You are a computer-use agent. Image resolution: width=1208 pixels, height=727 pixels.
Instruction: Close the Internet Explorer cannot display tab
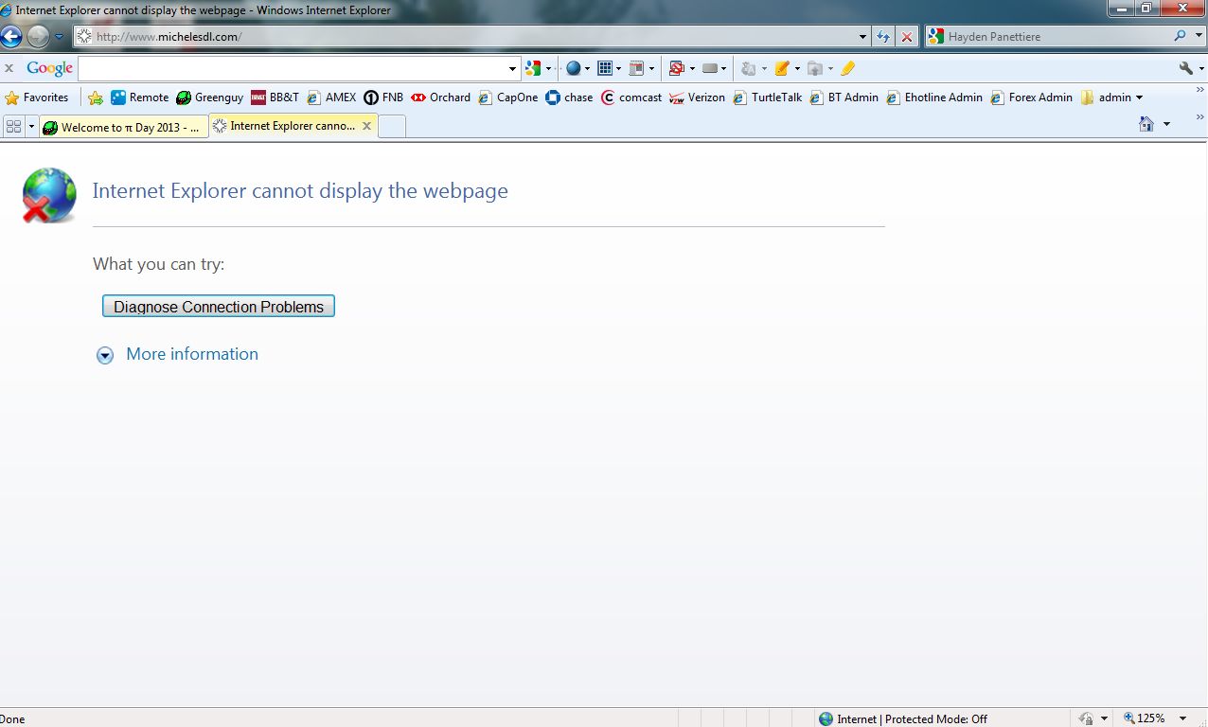click(366, 126)
